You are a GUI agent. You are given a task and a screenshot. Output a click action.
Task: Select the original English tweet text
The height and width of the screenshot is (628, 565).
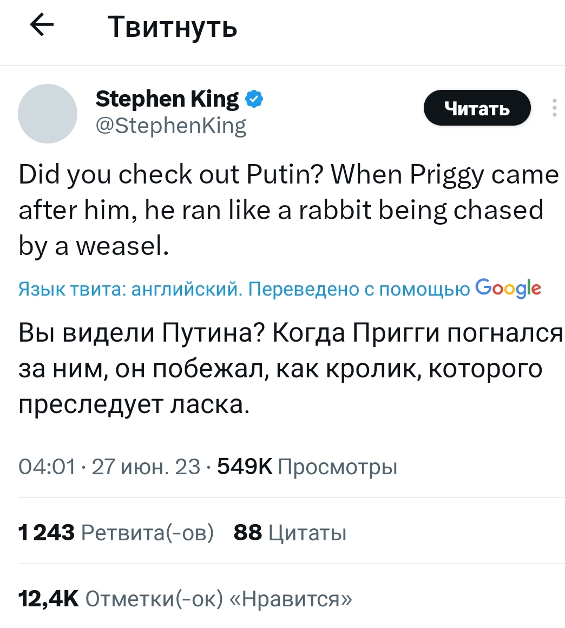(281, 210)
